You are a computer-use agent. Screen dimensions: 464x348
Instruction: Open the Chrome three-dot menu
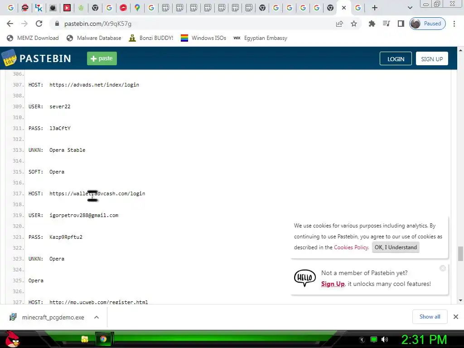[x=454, y=24]
